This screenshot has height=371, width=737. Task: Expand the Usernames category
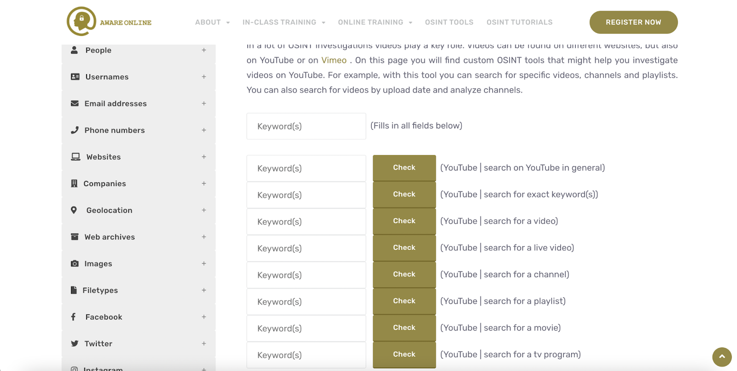point(204,77)
